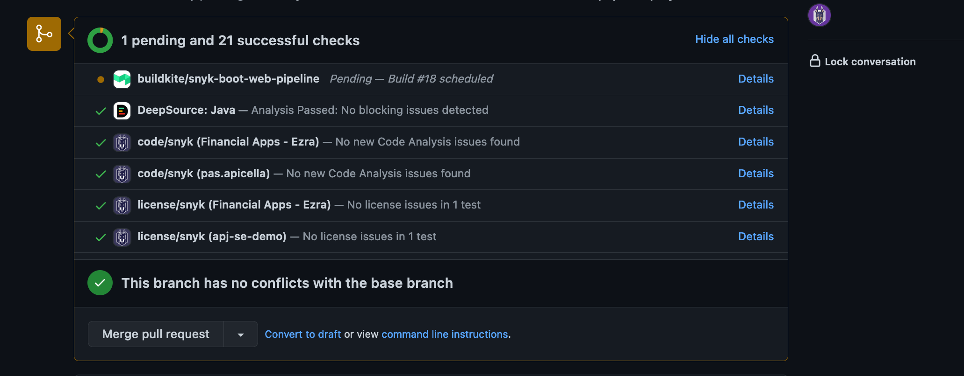Click the Lock conversation link
The width and height of the screenshot is (964, 376).
[870, 62]
